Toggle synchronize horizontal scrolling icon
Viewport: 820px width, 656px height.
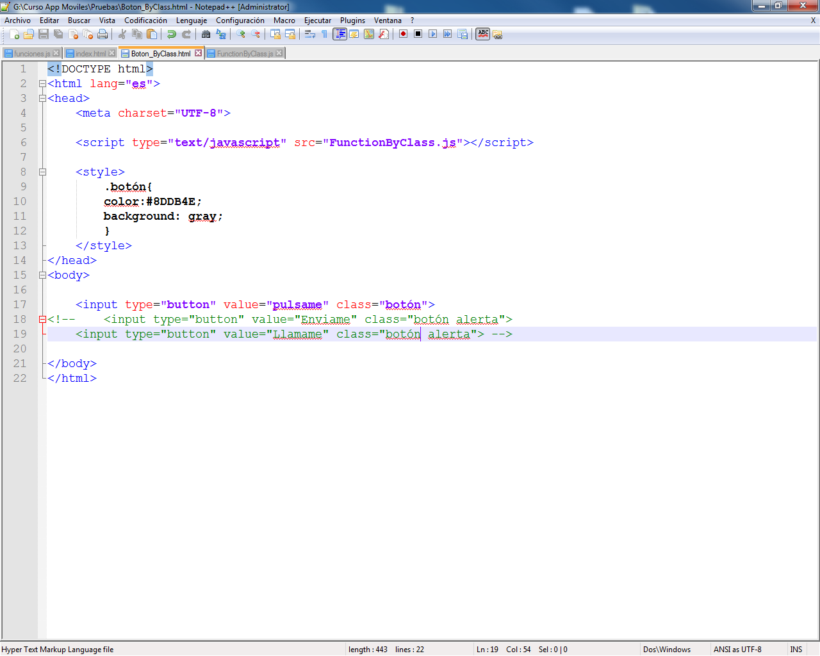pos(290,34)
